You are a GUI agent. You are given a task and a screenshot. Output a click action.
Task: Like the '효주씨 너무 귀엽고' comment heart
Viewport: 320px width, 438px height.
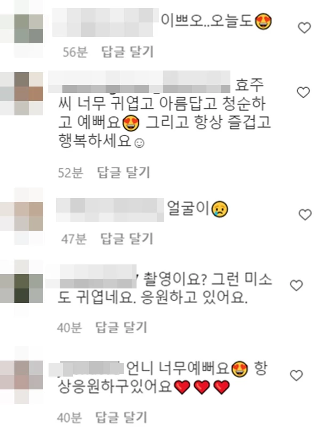pyautogui.click(x=303, y=92)
